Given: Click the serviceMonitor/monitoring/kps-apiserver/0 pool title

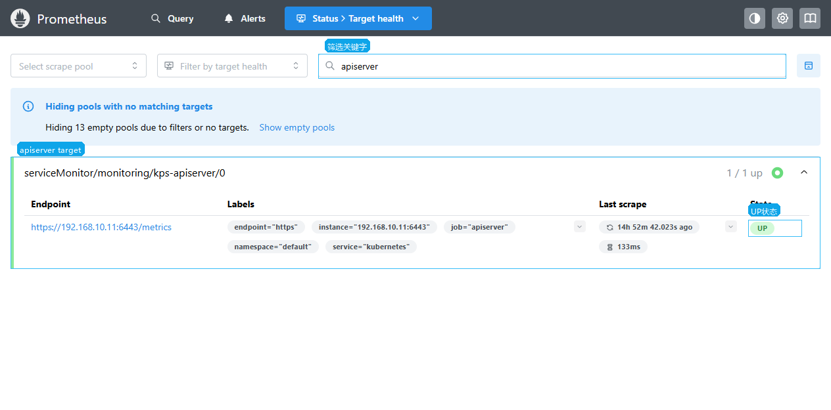Looking at the screenshot, I should 125,173.
